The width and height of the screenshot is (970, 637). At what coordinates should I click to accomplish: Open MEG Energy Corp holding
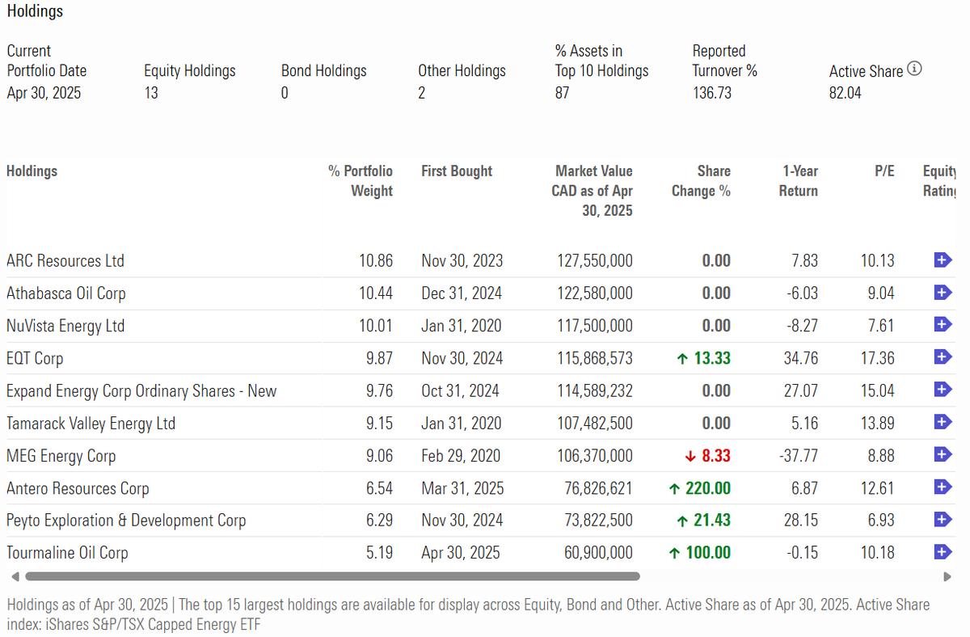61,456
